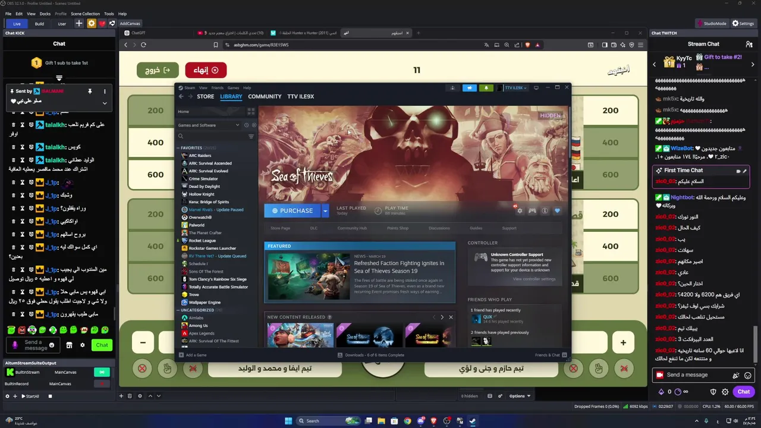Reload the browser page
Image resolution: width=761 pixels, height=428 pixels.
click(143, 45)
